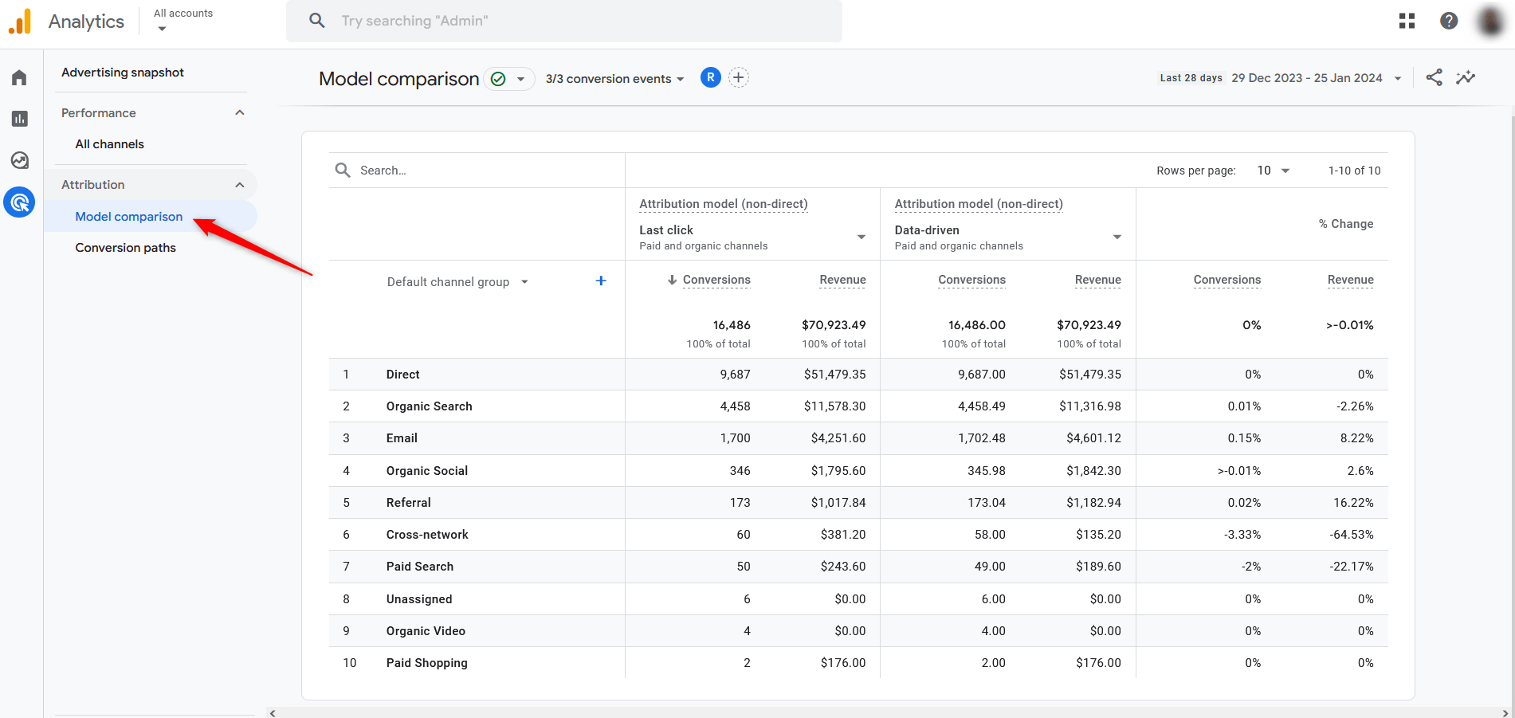
Task: Open insights via the sparkline icon
Action: [1466, 77]
